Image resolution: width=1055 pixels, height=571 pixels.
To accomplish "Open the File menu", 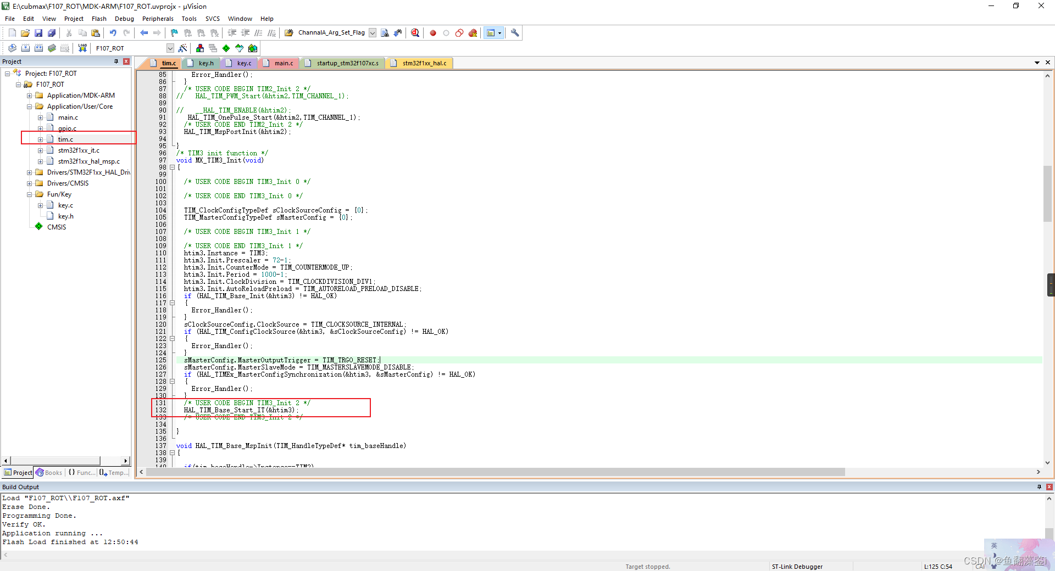I will coord(10,19).
